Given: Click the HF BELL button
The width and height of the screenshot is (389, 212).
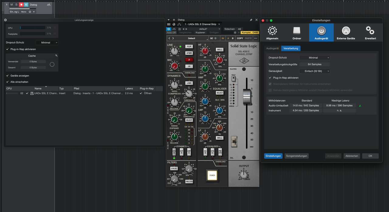Looking at the screenshot, I should [x=219, y=49].
